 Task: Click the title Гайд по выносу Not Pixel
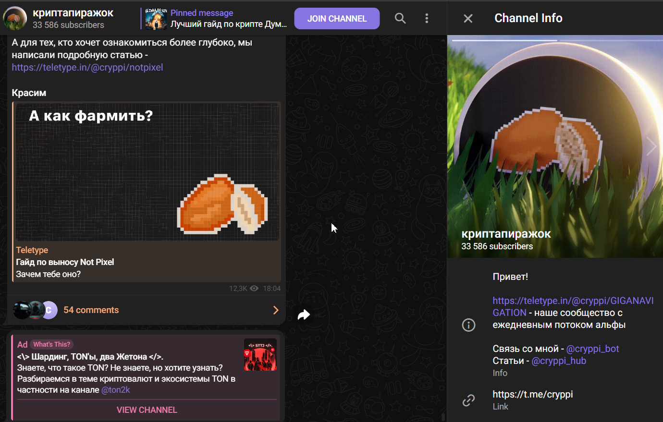pyautogui.click(x=65, y=262)
